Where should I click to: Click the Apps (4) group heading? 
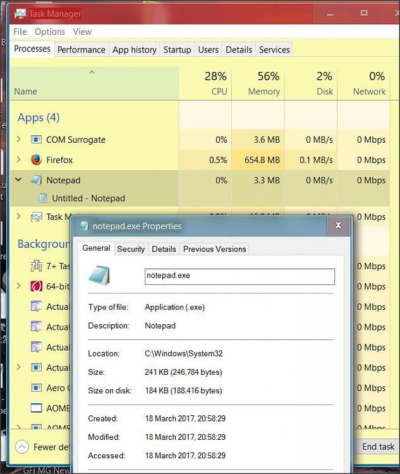click(39, 118)
